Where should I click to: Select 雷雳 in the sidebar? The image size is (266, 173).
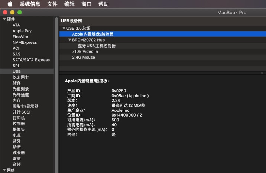click(17, 159)
